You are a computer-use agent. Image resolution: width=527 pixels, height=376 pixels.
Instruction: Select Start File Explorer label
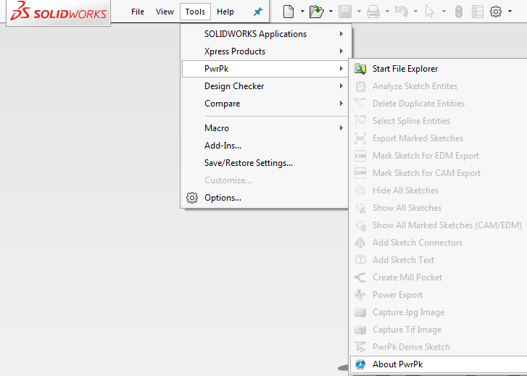pyautogui.click(x=405, y=69)
